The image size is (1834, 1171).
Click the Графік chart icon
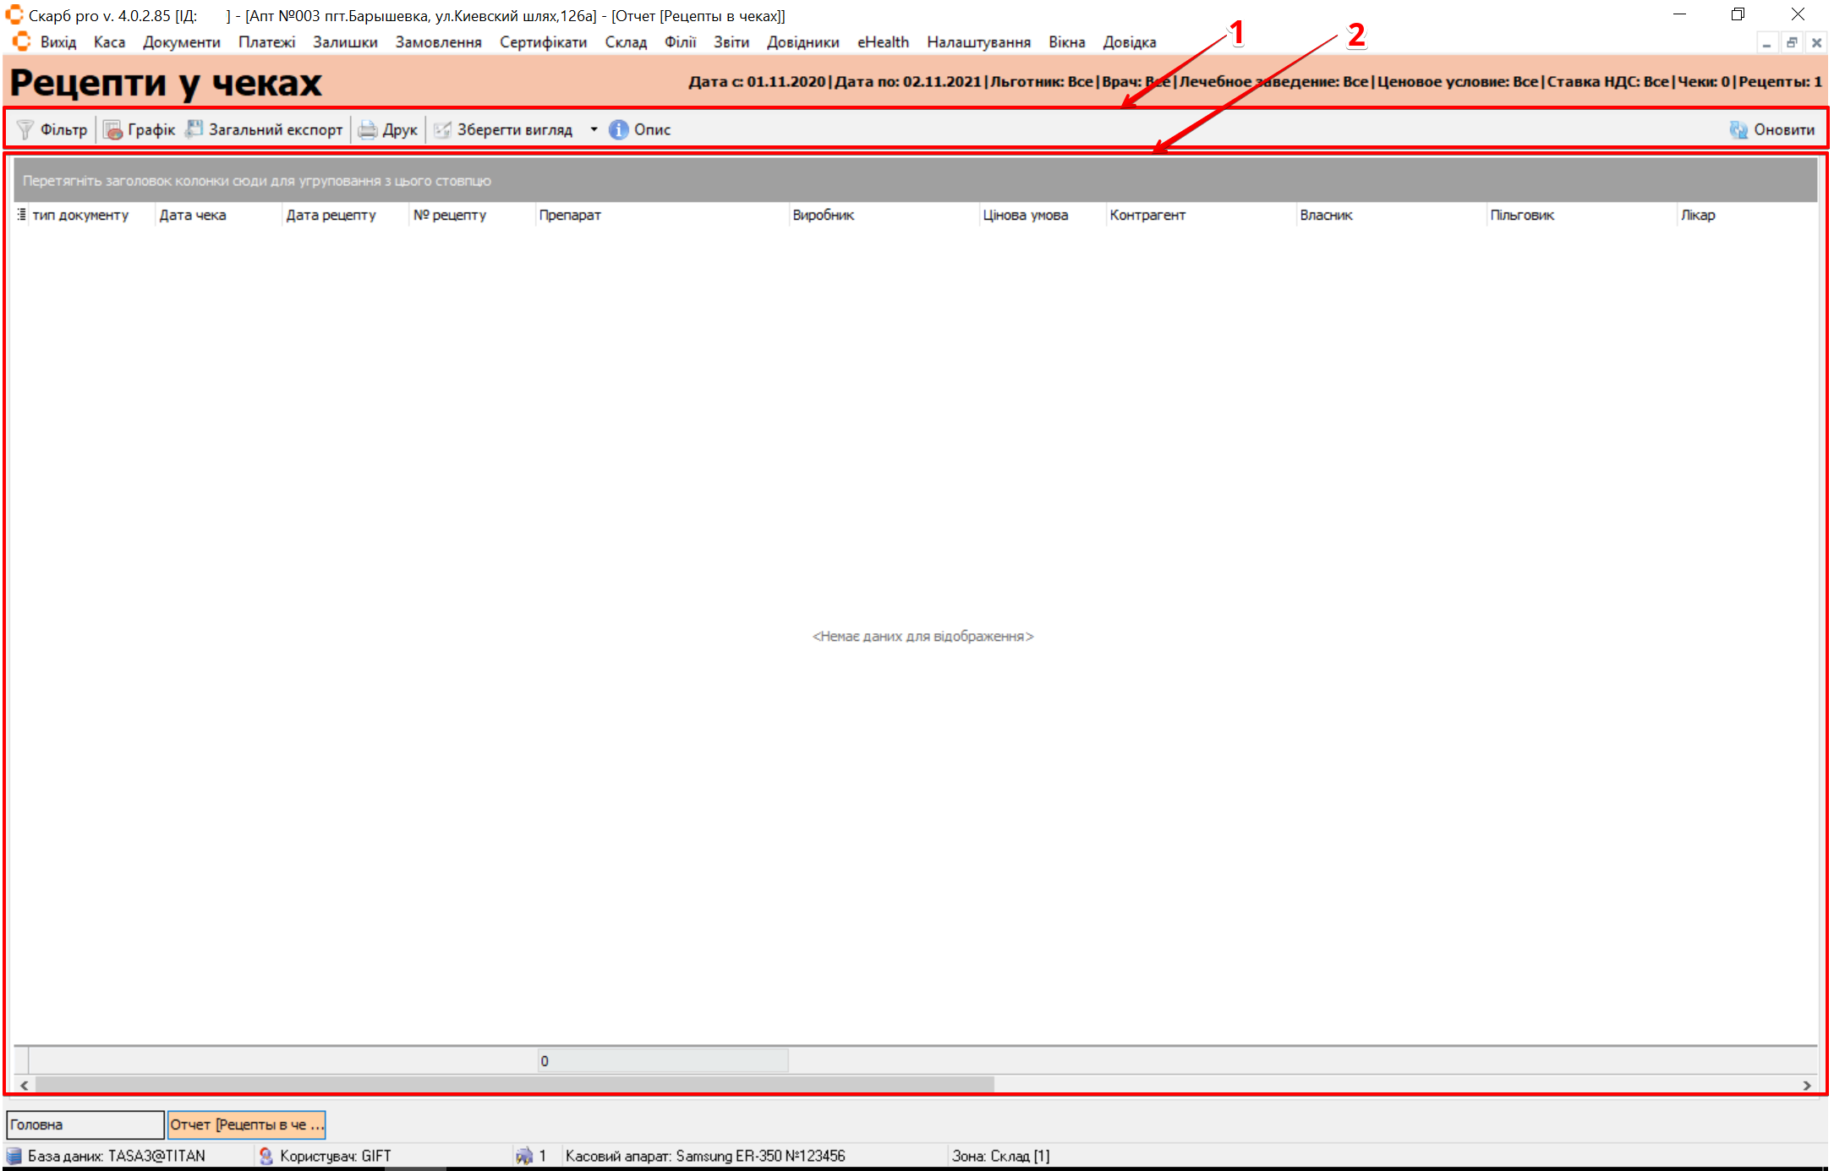pyautogui.click(x=112, y=129)
